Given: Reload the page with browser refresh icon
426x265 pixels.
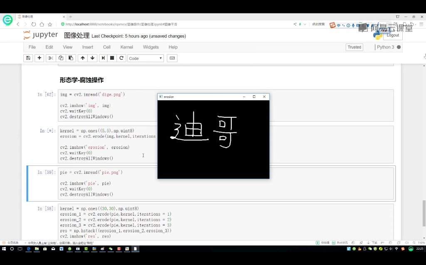Looking at the screenshot, I should [34, 24].
